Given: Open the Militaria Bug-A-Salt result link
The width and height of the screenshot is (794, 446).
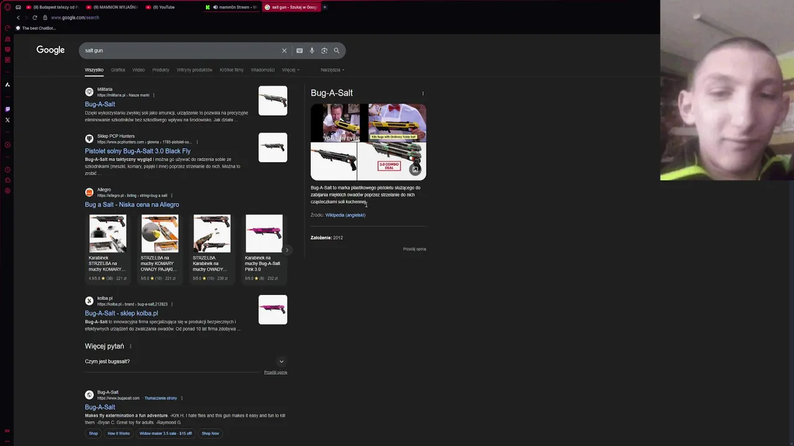Looking at the screenshot, I should click(100, 104).
